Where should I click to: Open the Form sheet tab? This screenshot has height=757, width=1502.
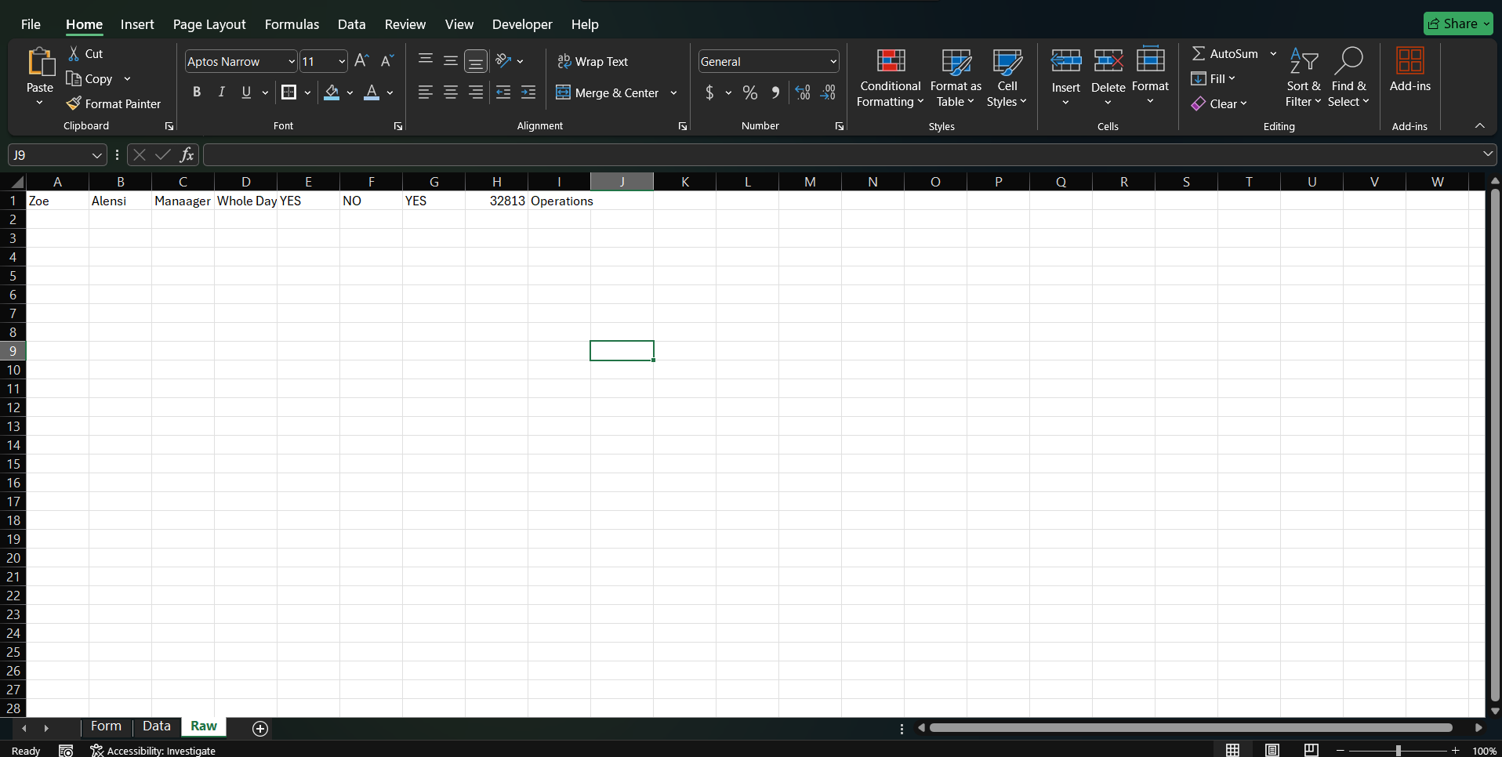106,726
